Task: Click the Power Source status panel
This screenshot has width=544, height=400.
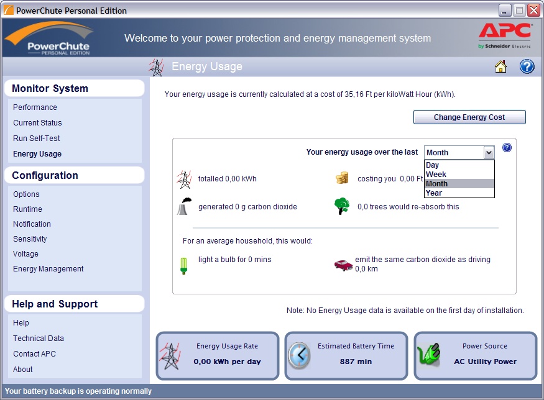Action: 476,356
